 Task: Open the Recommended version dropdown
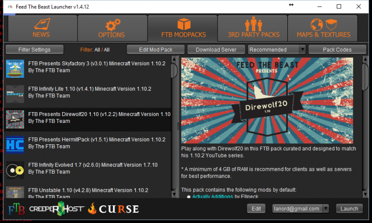277,50
